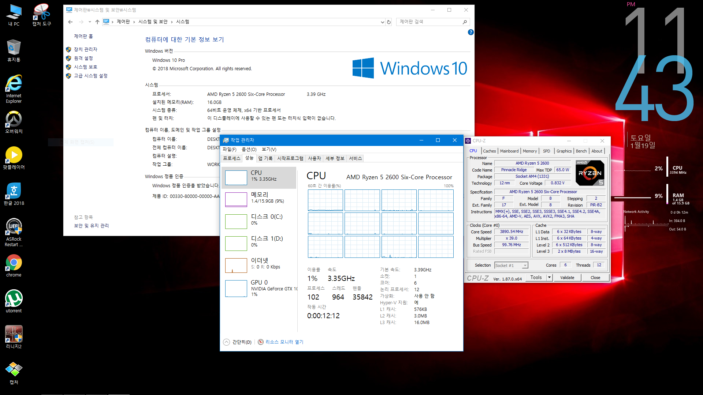
Task: Click the Close button in CPU-Z
Action: 595,278
